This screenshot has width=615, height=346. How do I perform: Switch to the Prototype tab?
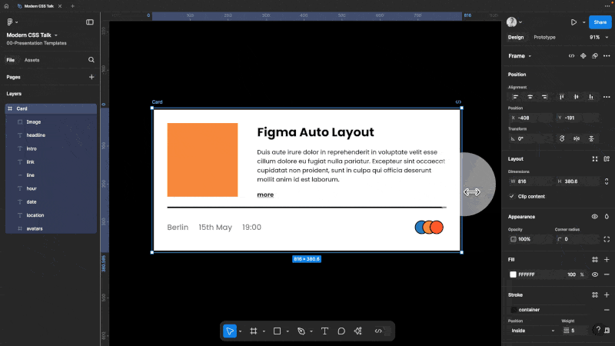tap(544, 37)
